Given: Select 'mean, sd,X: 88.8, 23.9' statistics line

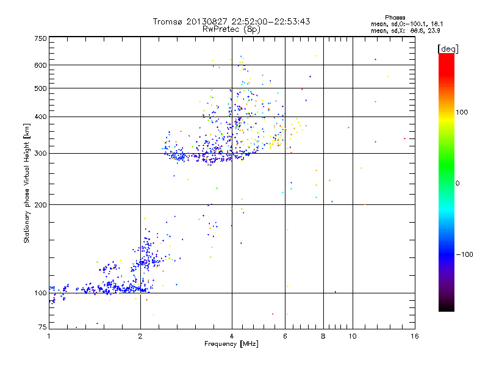Looking at the screenshot, I should coord(405,30).
